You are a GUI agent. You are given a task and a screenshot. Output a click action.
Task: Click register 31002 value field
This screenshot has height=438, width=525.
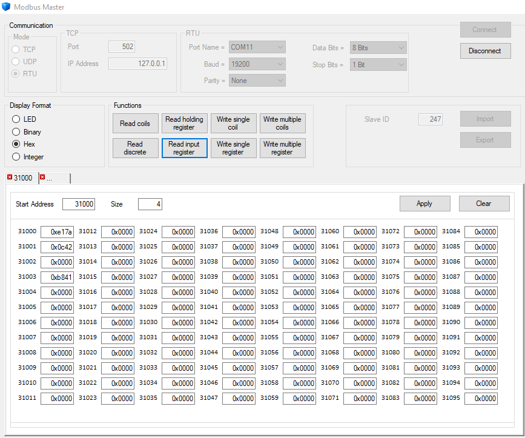(x=58, y=262)
